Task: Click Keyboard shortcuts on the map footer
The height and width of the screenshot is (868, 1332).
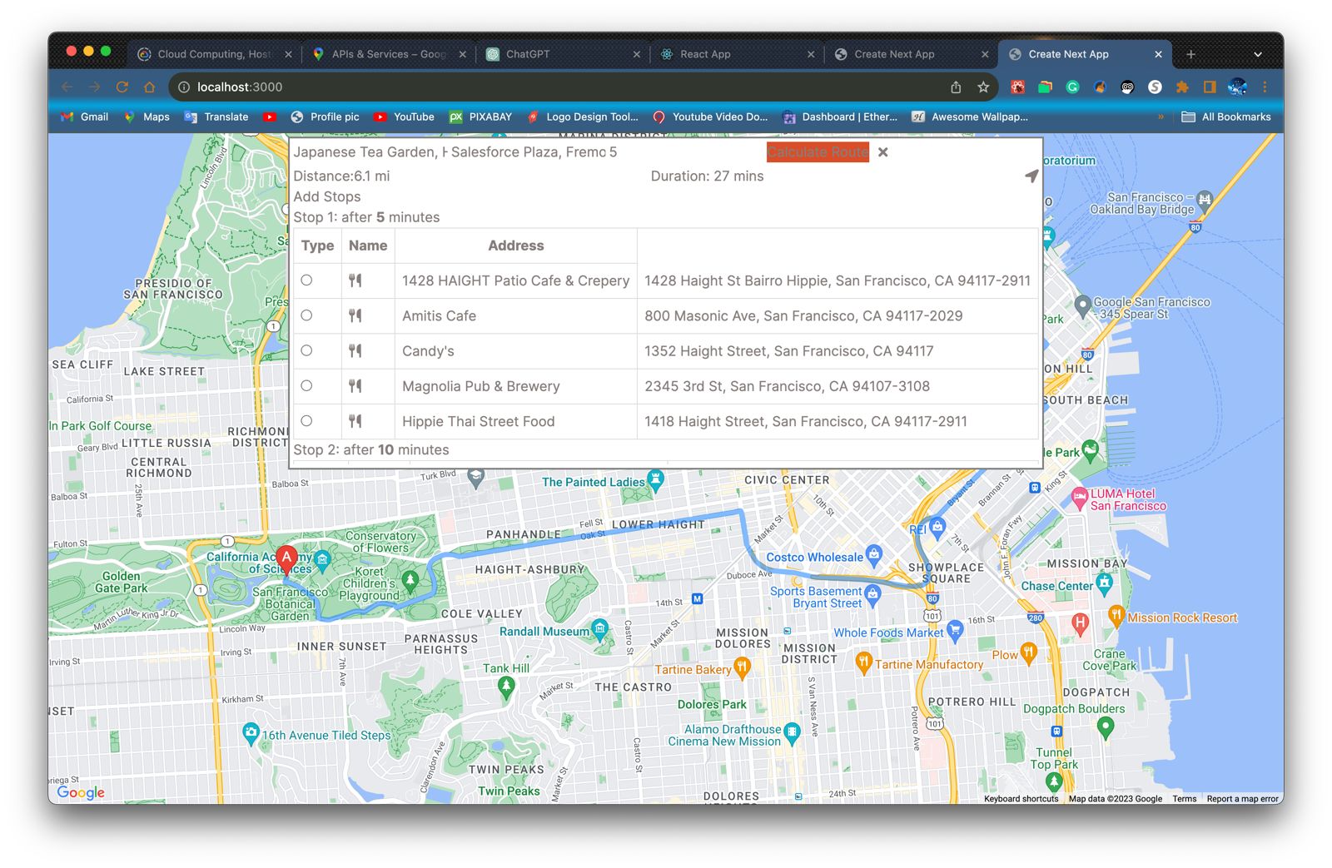Action: click(1021, 799)
